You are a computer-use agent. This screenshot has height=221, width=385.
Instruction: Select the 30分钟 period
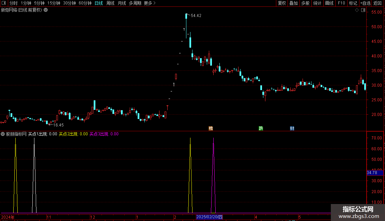pyautogui.click(x=70, y=3)
